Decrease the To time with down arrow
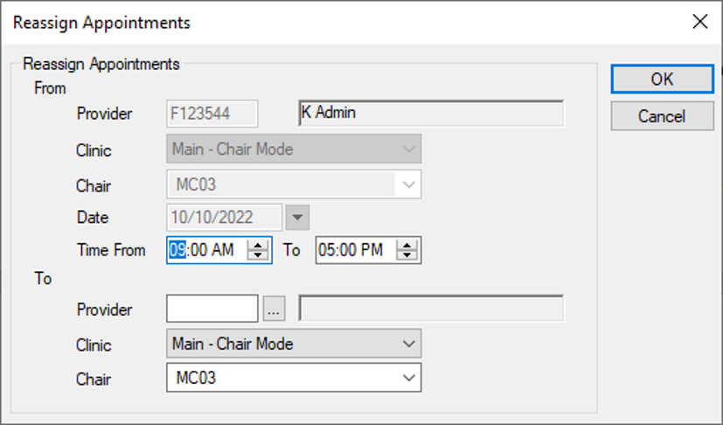The image size is (723, 425). 407,255
